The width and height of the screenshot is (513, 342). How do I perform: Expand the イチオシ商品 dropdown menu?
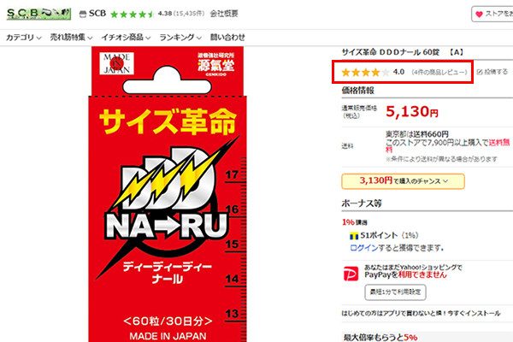(126, 38)
